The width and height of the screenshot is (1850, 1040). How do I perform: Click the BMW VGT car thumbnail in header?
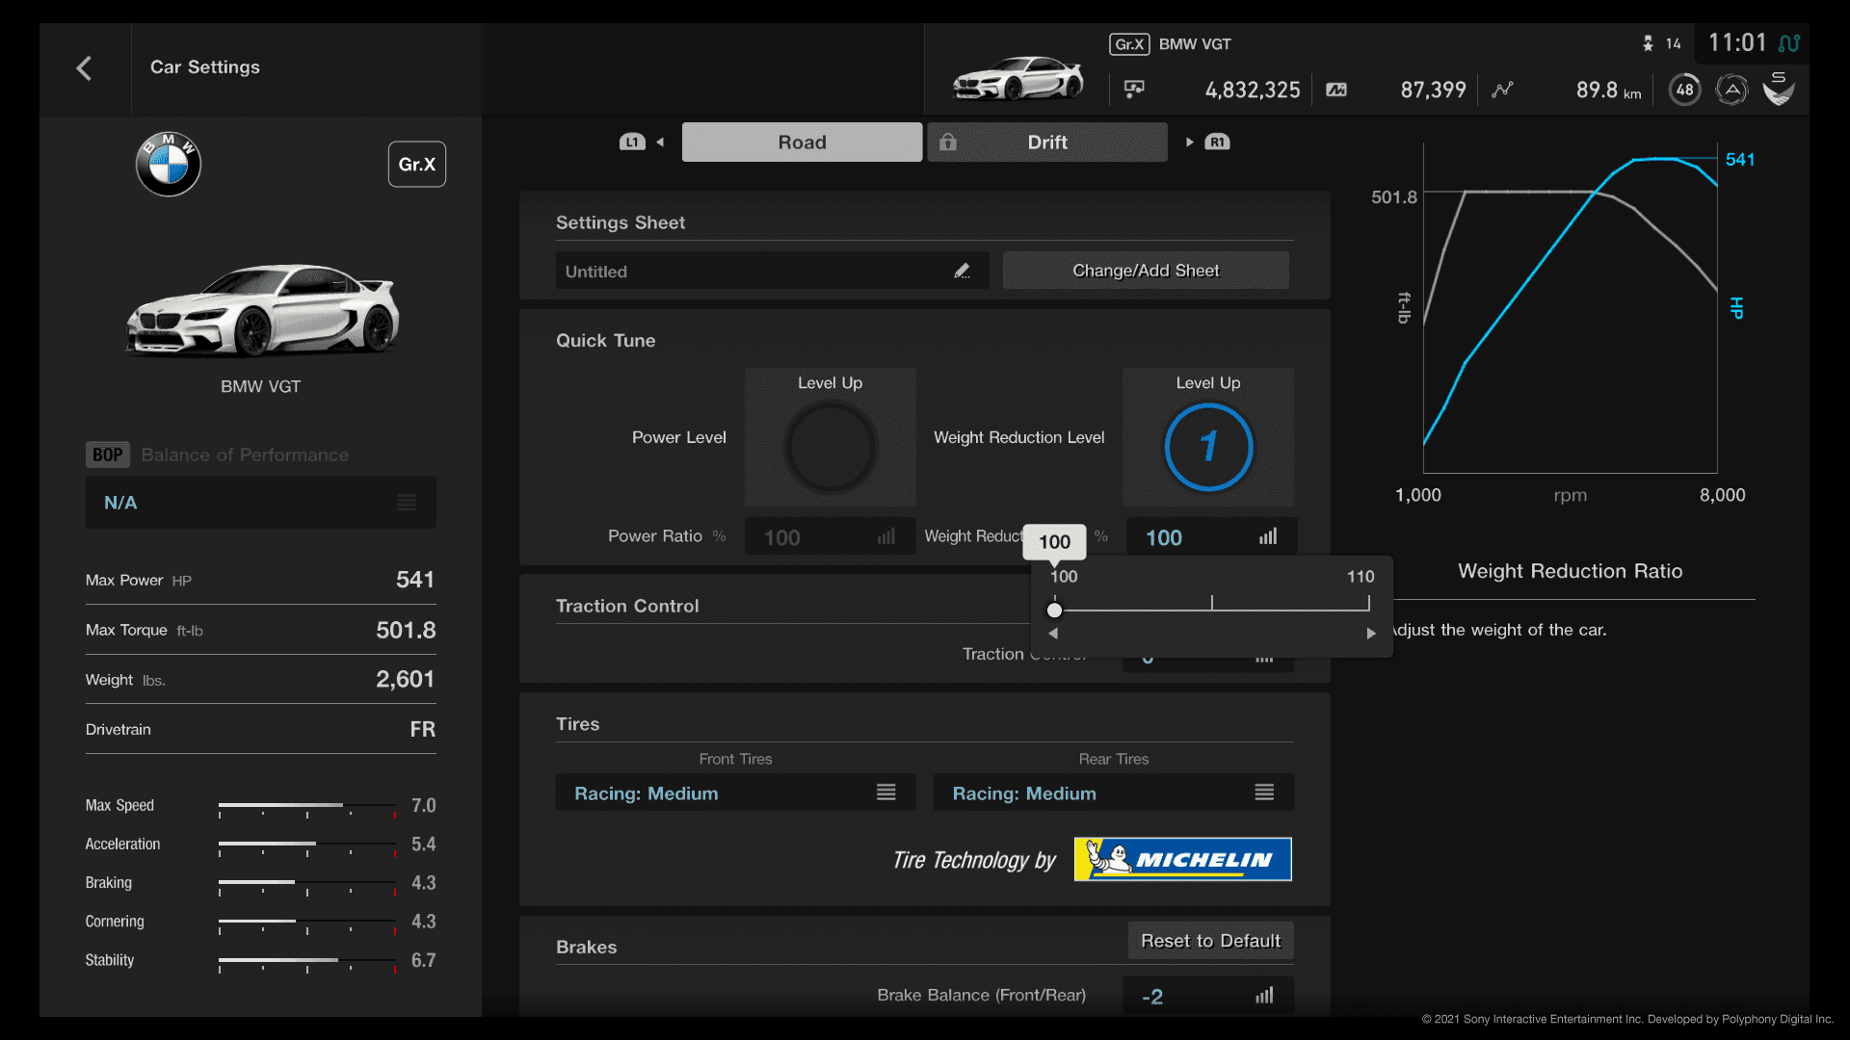[x=1017, y=78]
